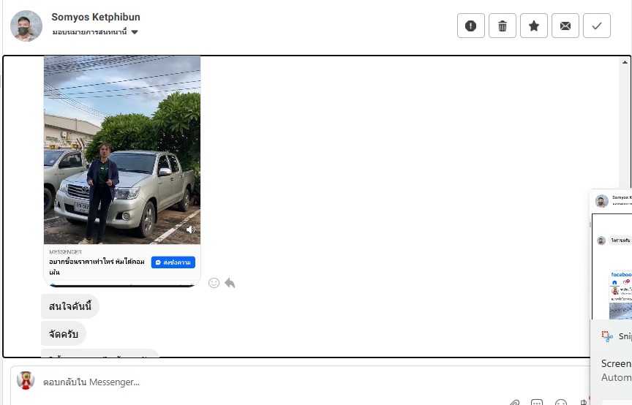Click the page avatar beside reply box

click(x=26, y=380)
